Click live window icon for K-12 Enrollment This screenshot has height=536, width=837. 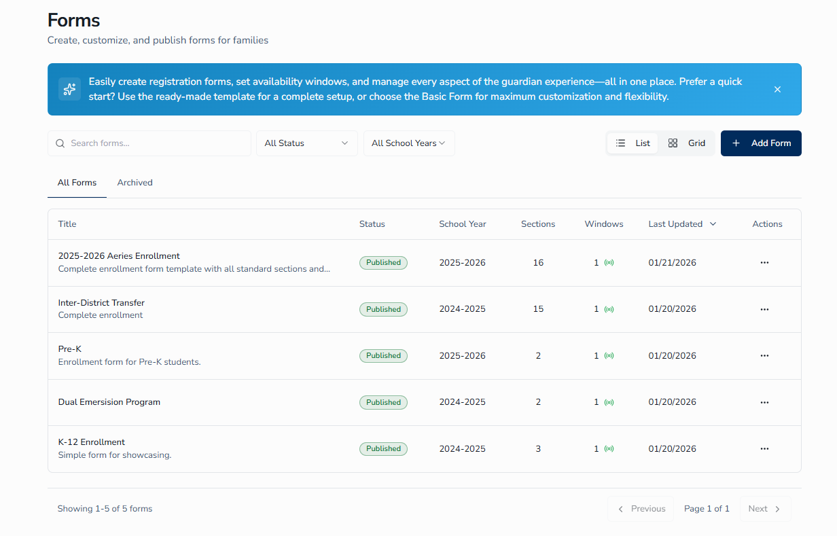click(609, 448)
